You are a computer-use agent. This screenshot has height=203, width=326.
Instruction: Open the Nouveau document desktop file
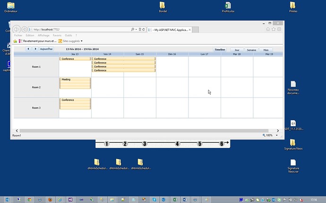[293, 88]
